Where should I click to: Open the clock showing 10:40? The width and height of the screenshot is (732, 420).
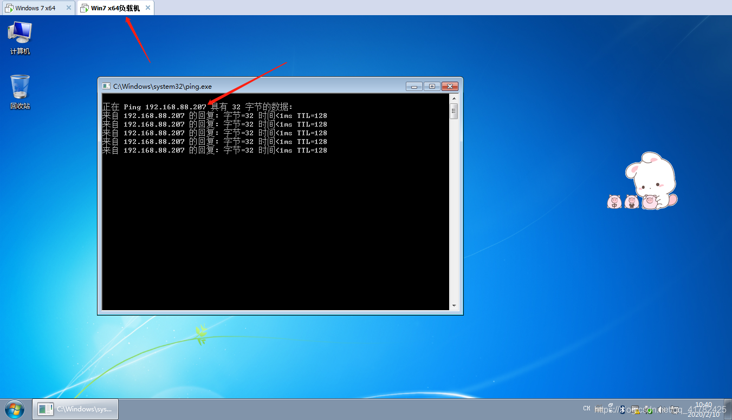[x=703, y=409]
